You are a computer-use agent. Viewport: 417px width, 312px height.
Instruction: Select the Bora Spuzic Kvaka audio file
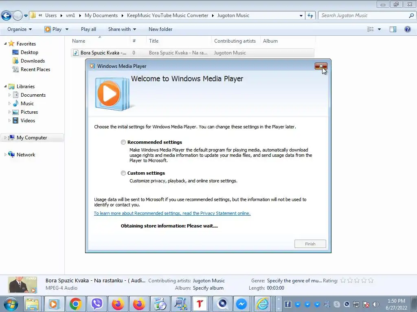[192, 53]
